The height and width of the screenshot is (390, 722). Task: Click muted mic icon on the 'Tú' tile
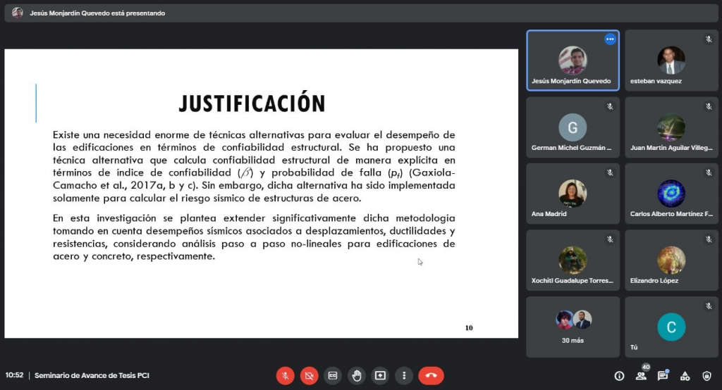[x=709, y=306]
